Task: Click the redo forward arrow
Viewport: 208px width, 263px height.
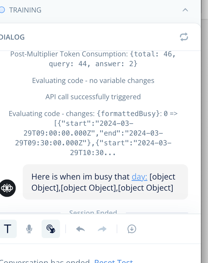Action: coord(102,229)
